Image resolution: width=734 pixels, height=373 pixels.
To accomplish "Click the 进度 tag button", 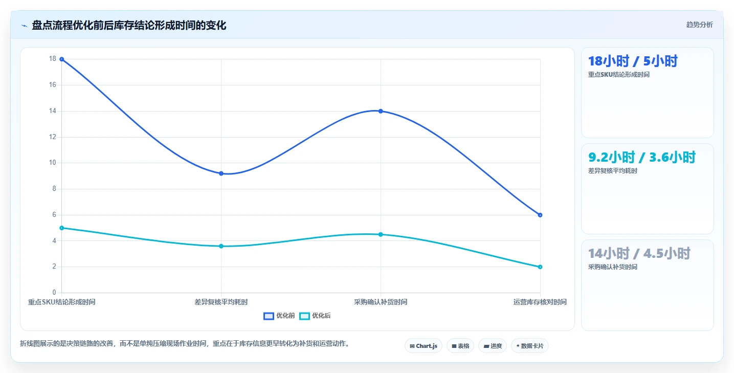I will pos(493,346).
